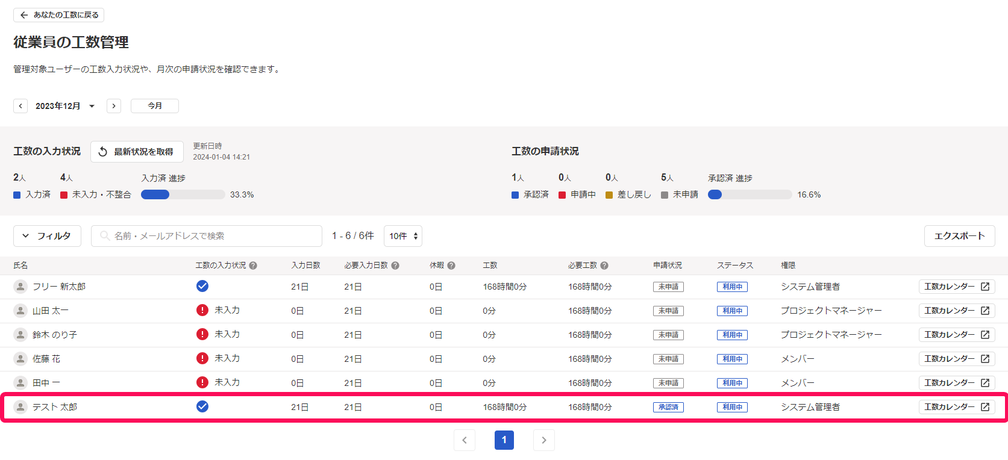Click red warning icon for 佐藤 花
This screenshot has width=1008, height=460.
point(202,358)
